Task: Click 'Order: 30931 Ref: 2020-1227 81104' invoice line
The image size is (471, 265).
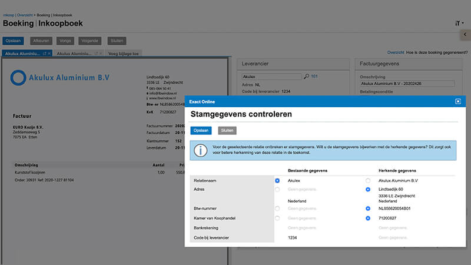Action: (44, 180)
